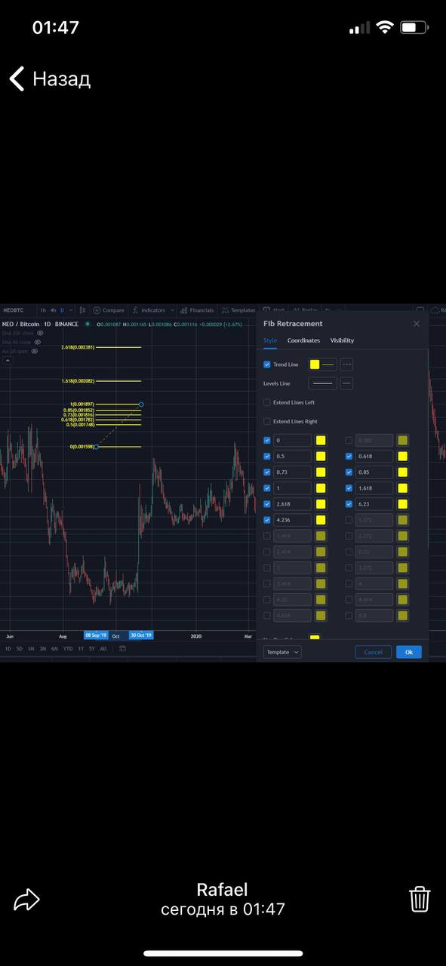Open Financials in chart toolbar

click(198, 310)
